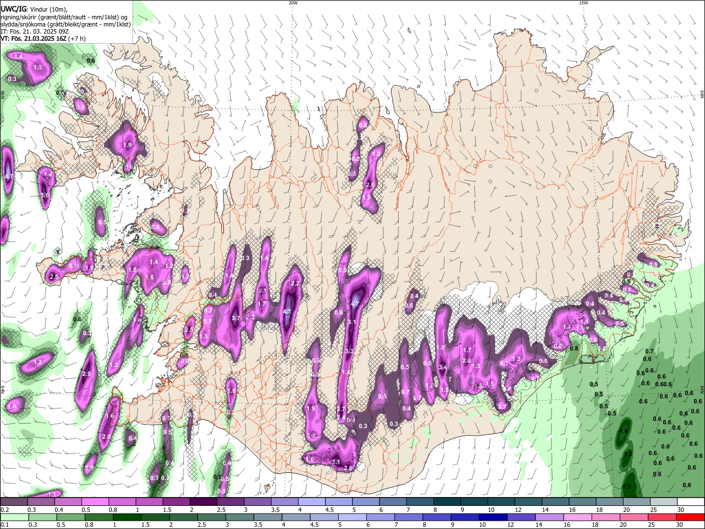The image size is (705, 529).
Task: Pick the magenta snow swatch above 1.5
Action: [x=176, y=502]
